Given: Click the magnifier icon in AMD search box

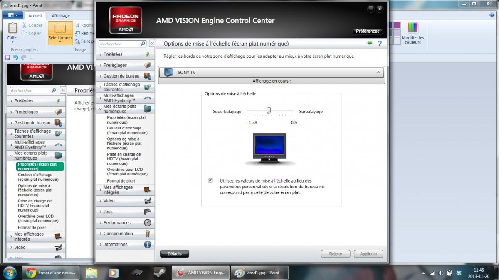Looking at the screenshot, I should coord(143,44).
